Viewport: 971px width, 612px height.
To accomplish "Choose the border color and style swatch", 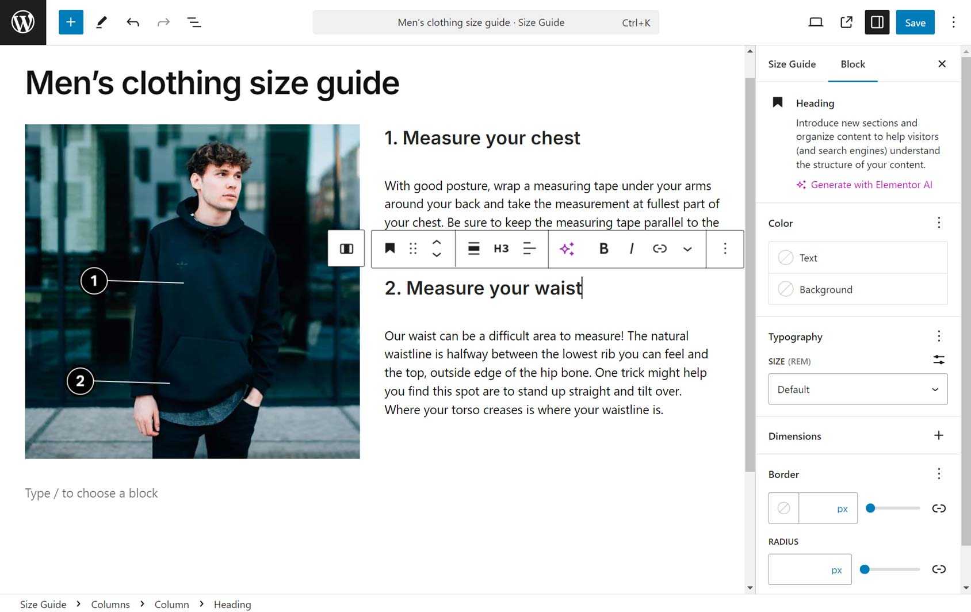I will 783,508.
